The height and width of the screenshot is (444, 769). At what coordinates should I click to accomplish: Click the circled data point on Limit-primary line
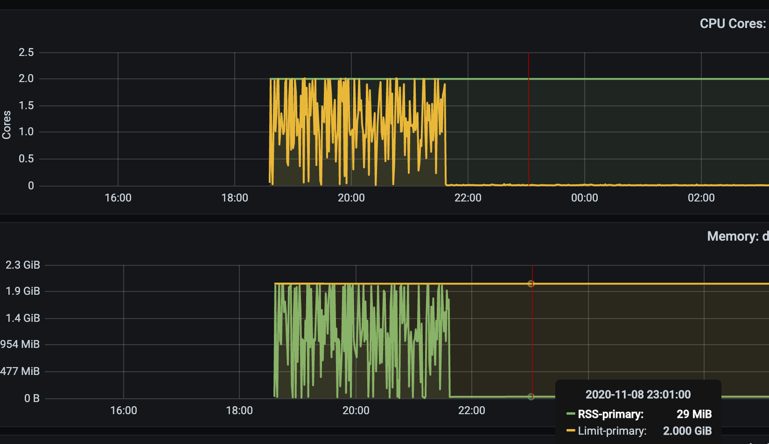pyautogui.click(x=531, y=283)
